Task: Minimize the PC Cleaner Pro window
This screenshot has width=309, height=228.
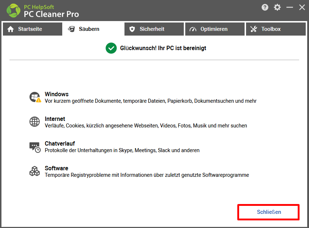Action: tap(290, 8)
